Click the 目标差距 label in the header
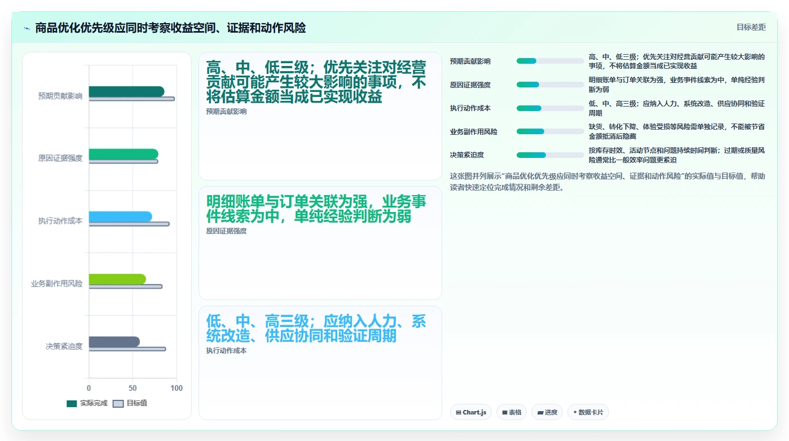 (751, 27)
